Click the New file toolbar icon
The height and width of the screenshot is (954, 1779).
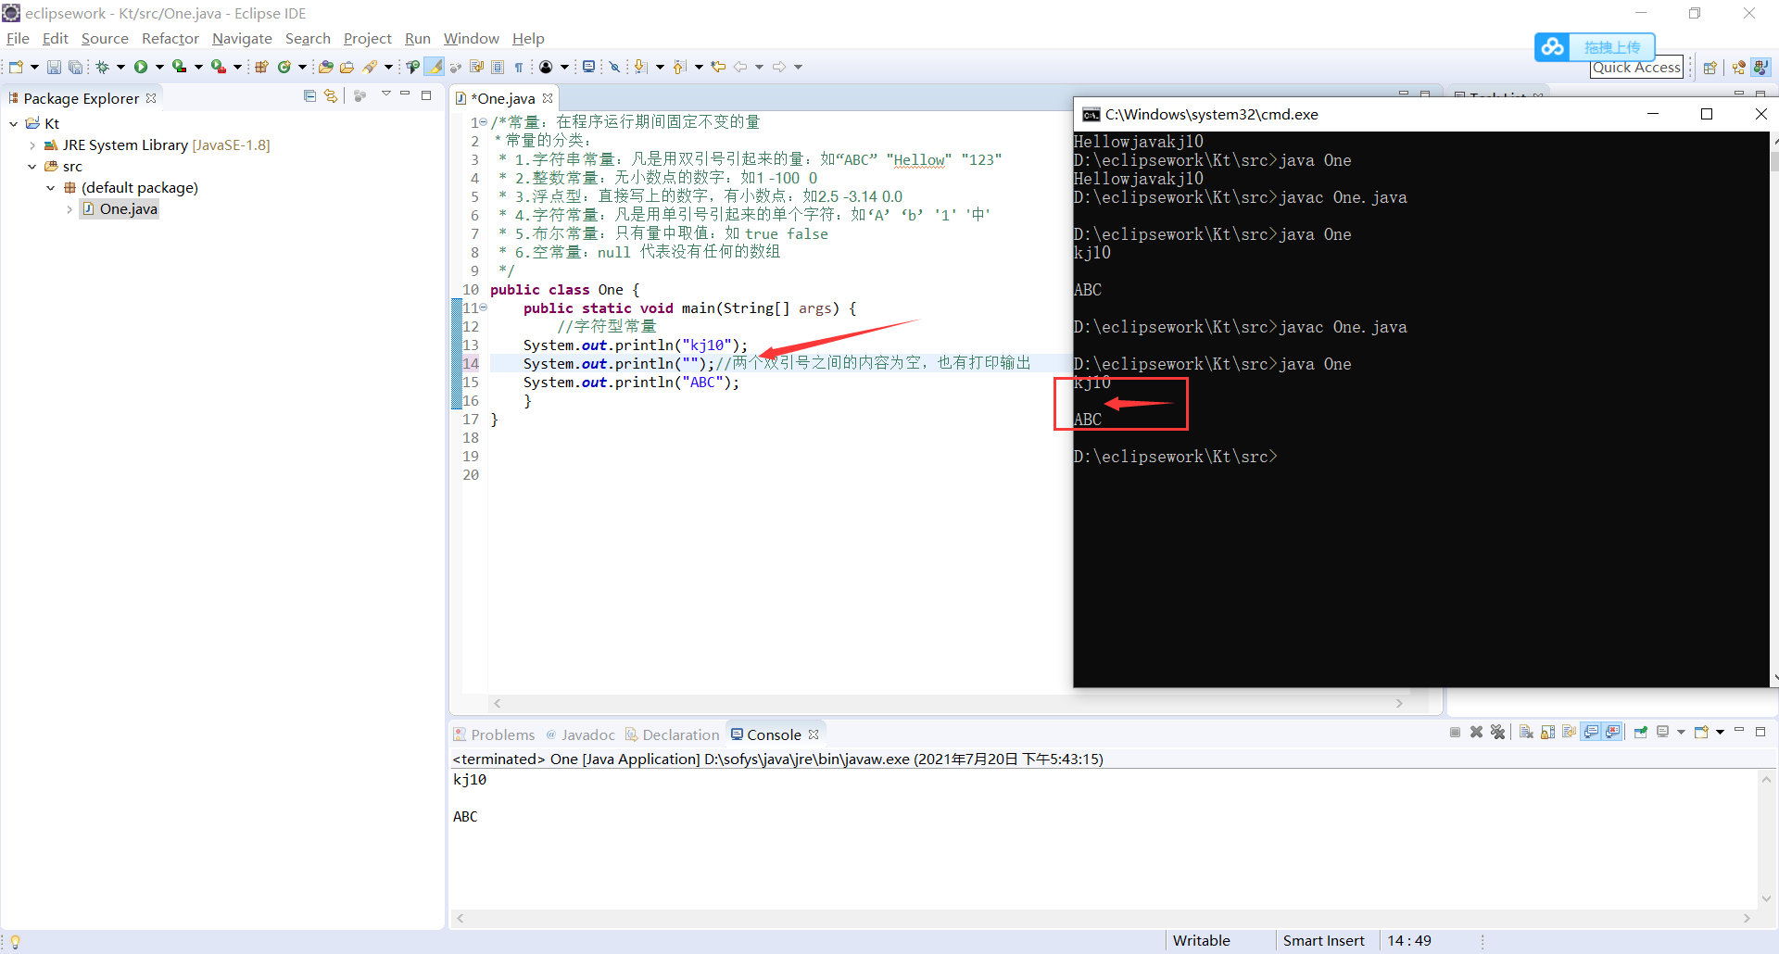pyautogui.click(x=16, y=67)
